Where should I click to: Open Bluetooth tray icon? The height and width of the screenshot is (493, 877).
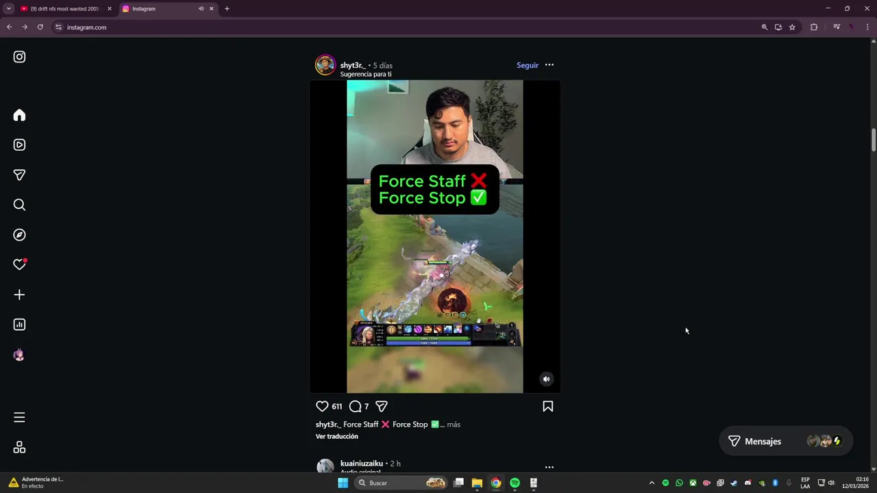coord(775,483)
